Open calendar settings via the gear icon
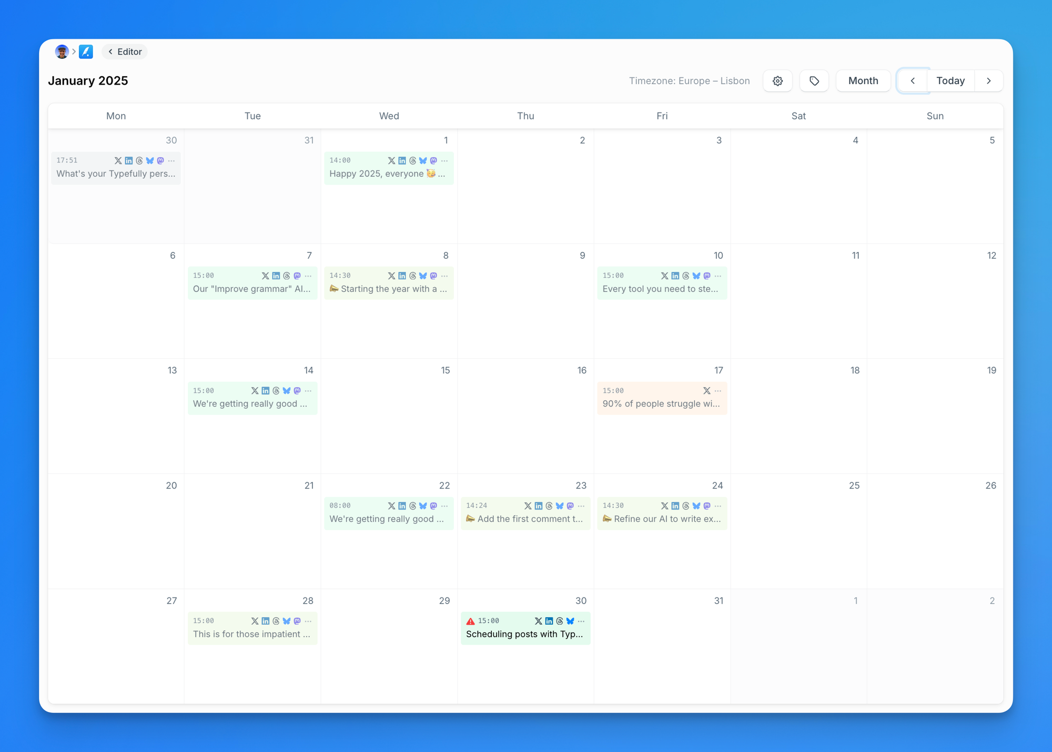This screenshot has height=752, width=1052. (777, 80)
